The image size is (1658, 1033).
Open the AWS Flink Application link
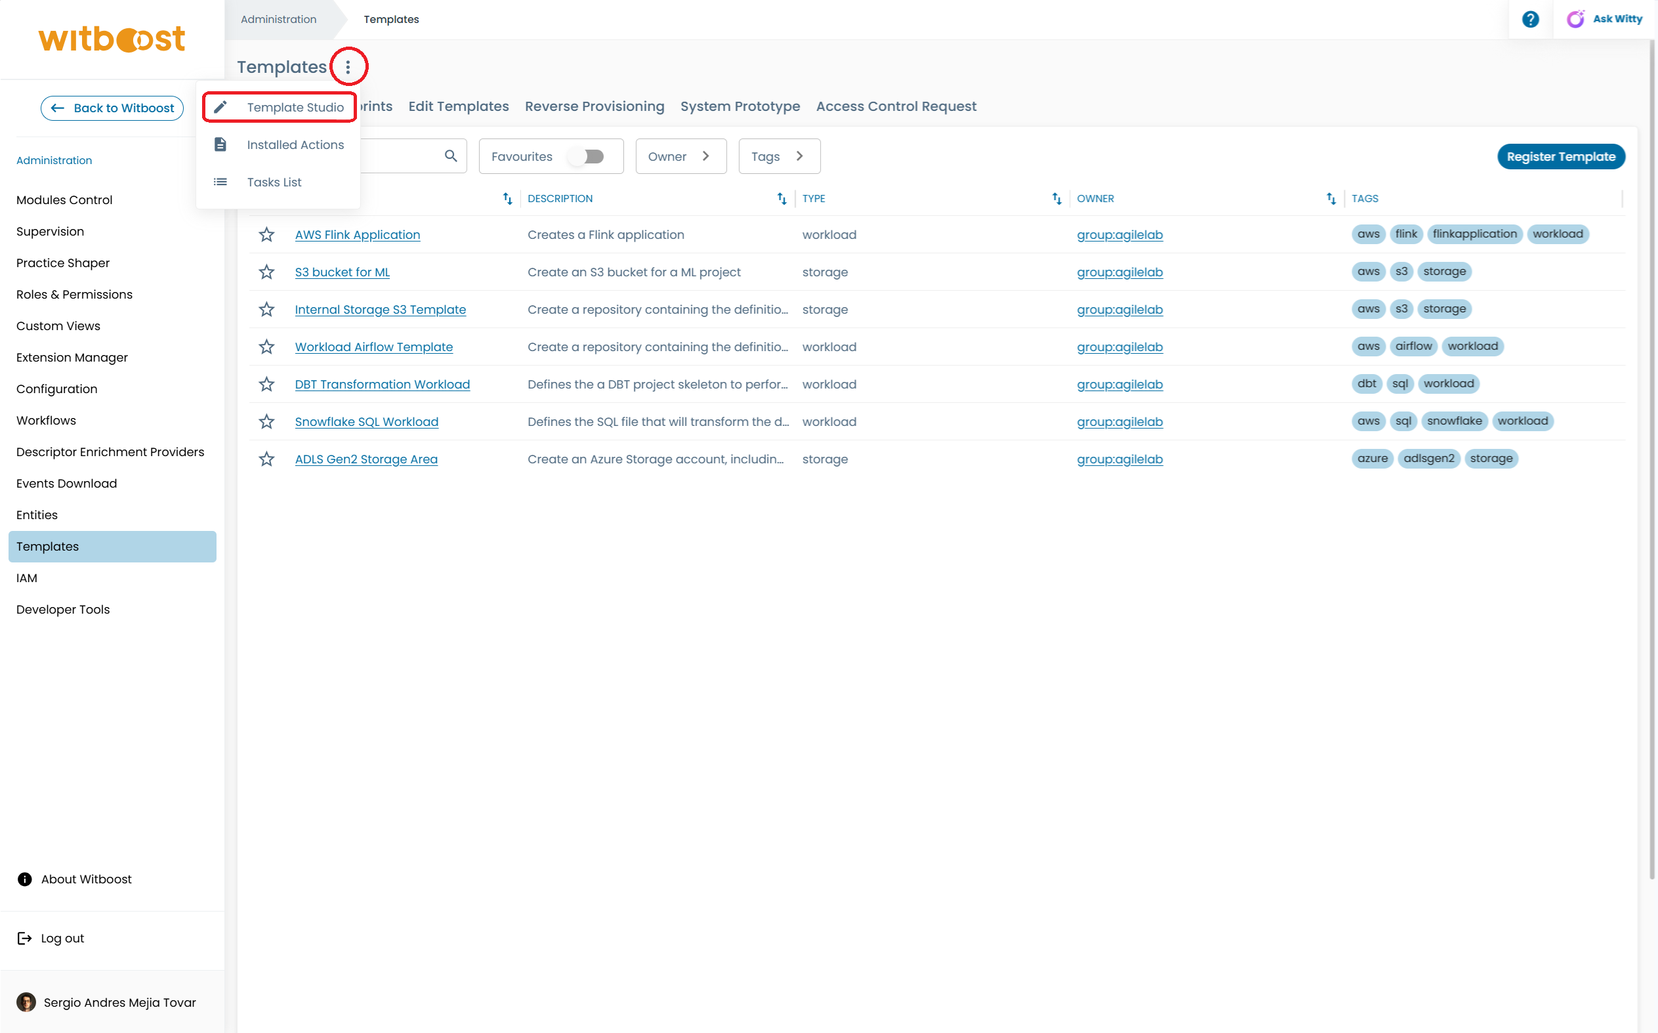(x=357, y=234)
